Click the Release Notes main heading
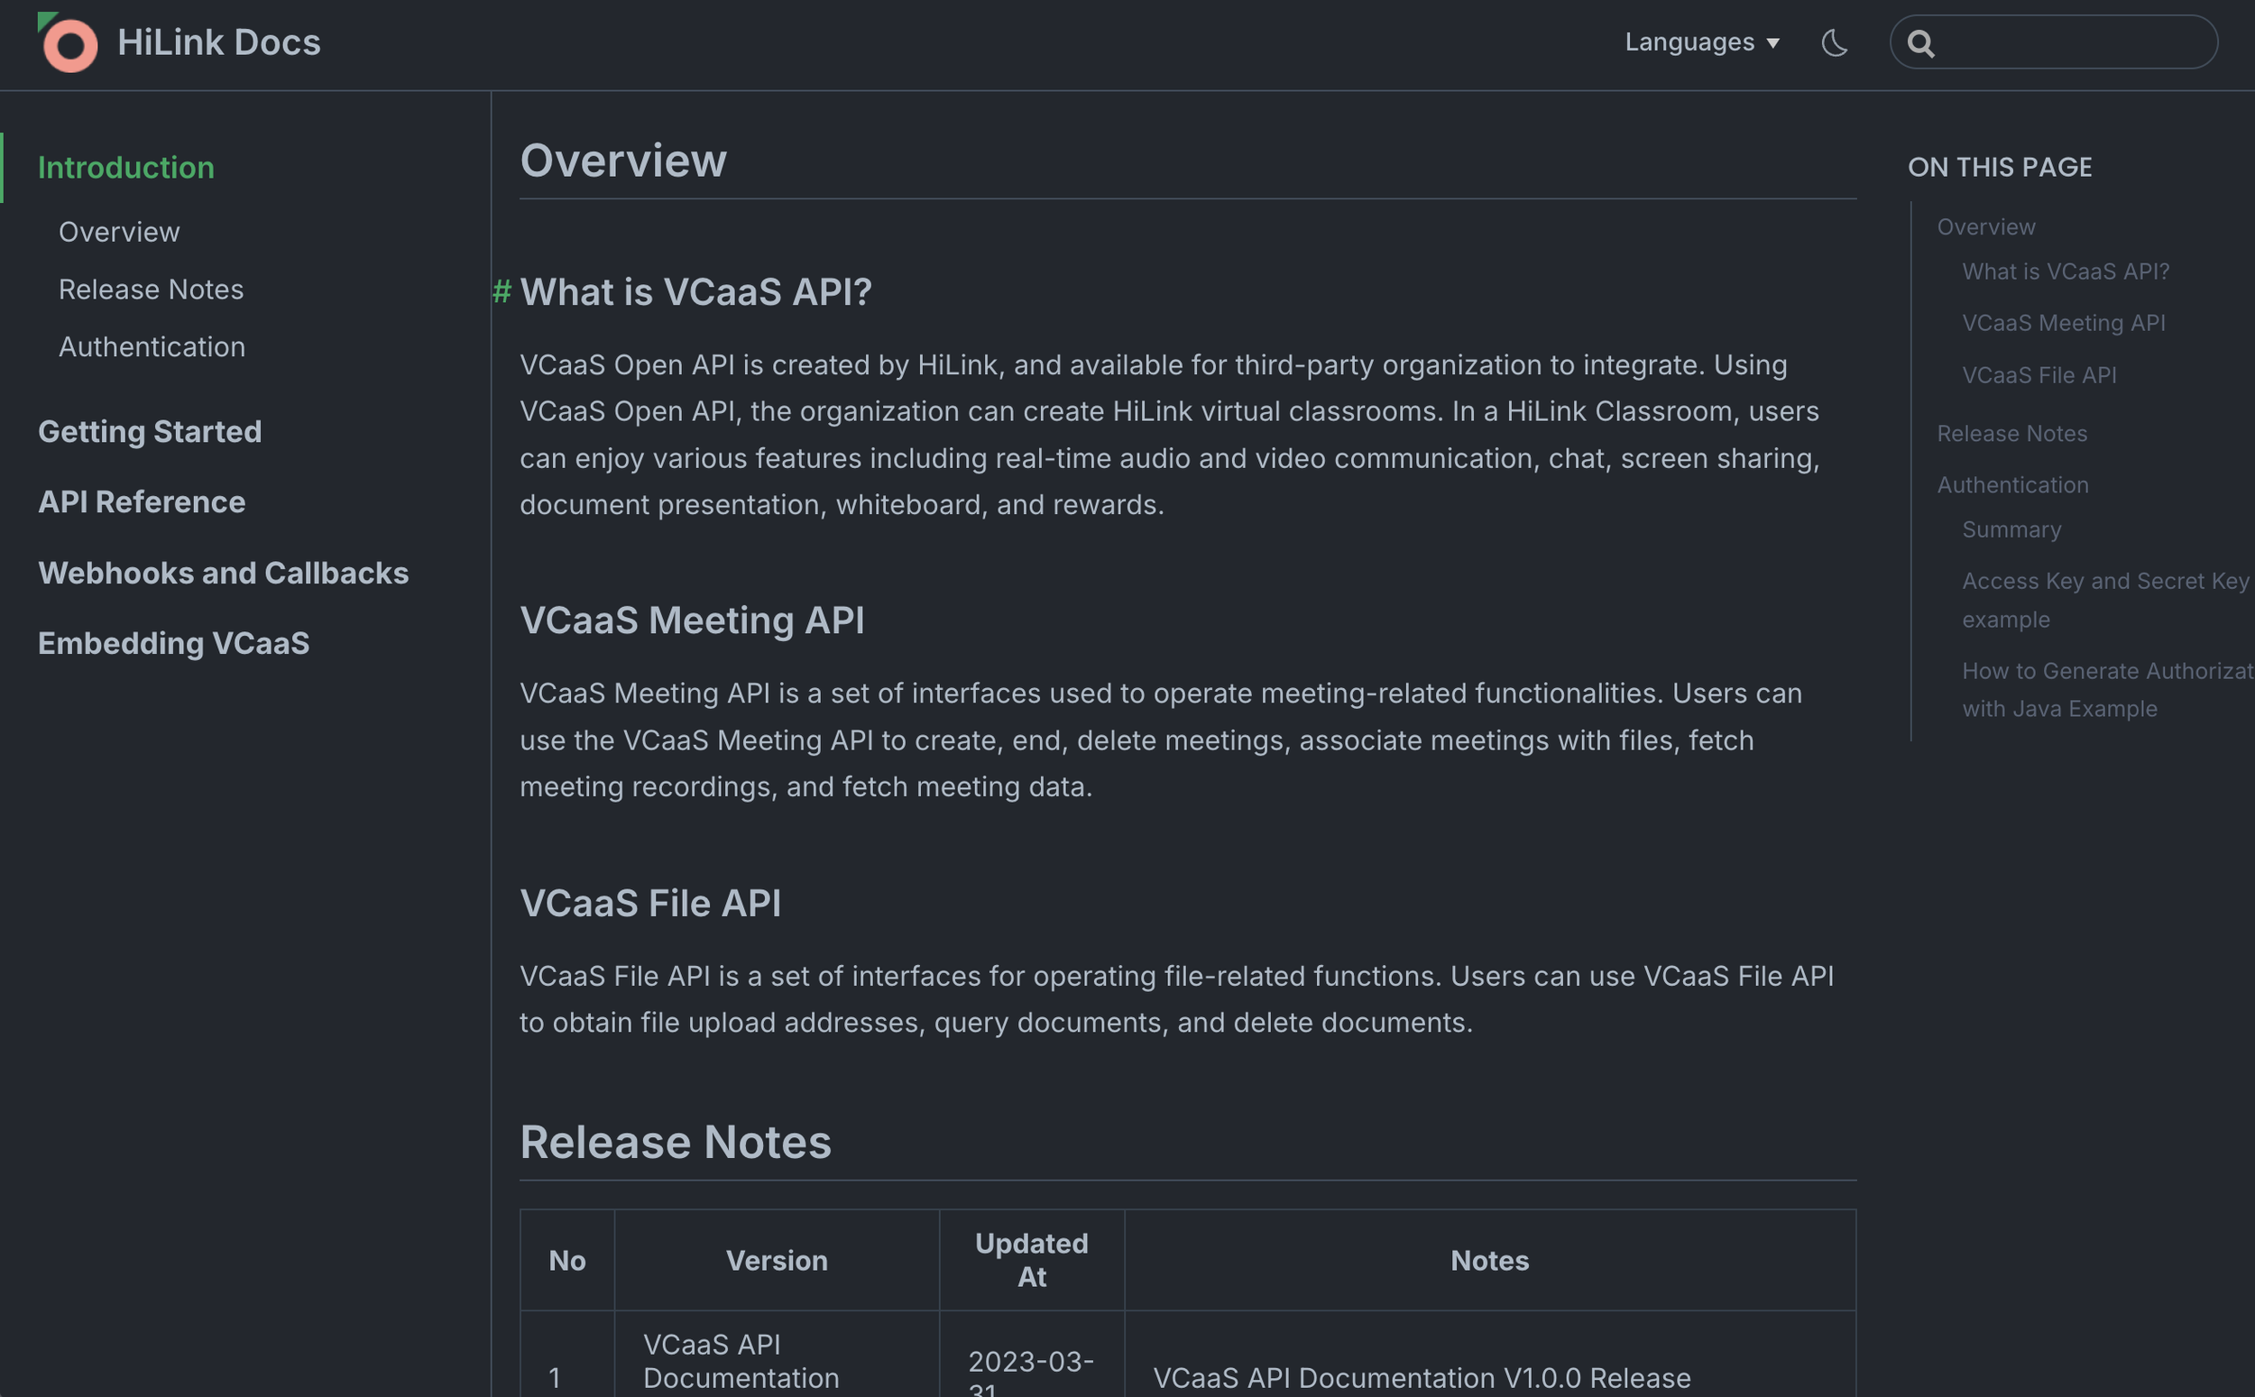Image resolution: width=2255 pixels, height=1397 pixels. (x=676, y=1143)
